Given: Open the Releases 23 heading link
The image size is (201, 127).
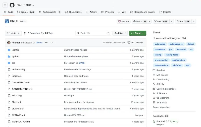Looking at the screenshot, I should [160, 116].
